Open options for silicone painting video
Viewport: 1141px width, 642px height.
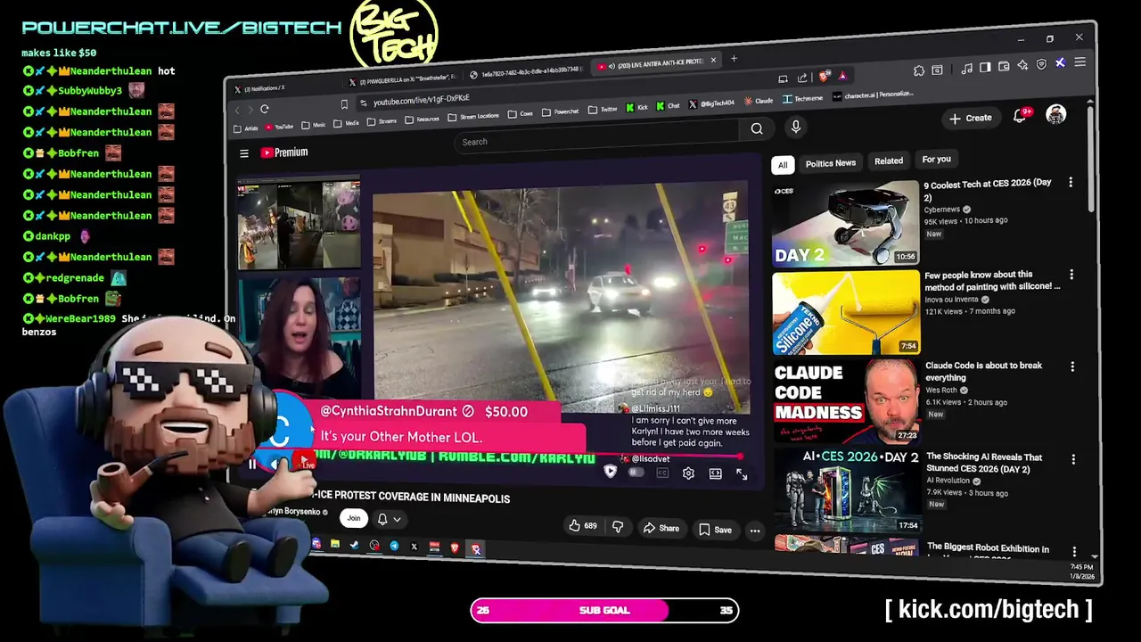(x=1071, y=275)
